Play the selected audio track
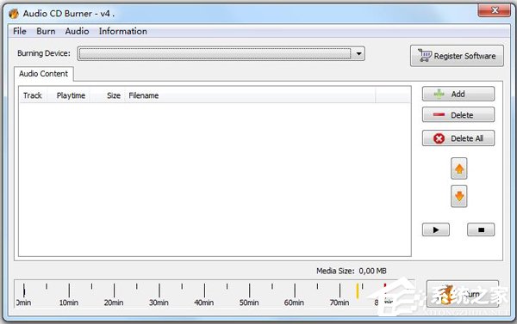The width and height of the screenshot is (517, 324). [435, 229]
